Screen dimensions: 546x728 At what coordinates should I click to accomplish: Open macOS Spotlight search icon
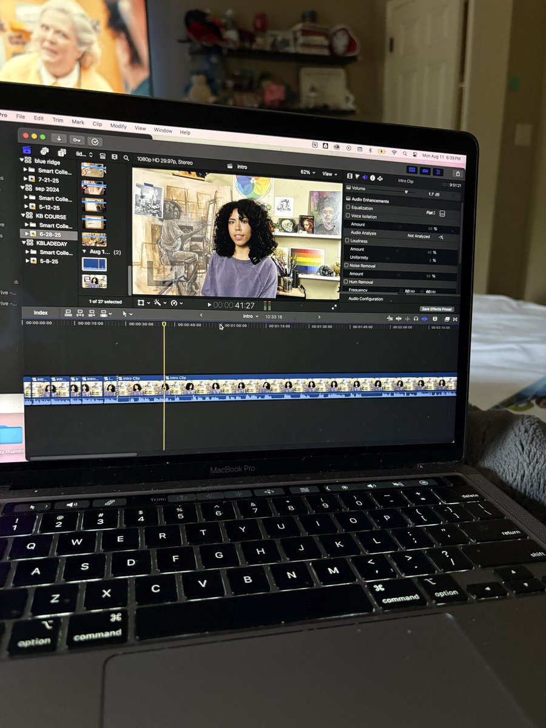coord(405,154)
